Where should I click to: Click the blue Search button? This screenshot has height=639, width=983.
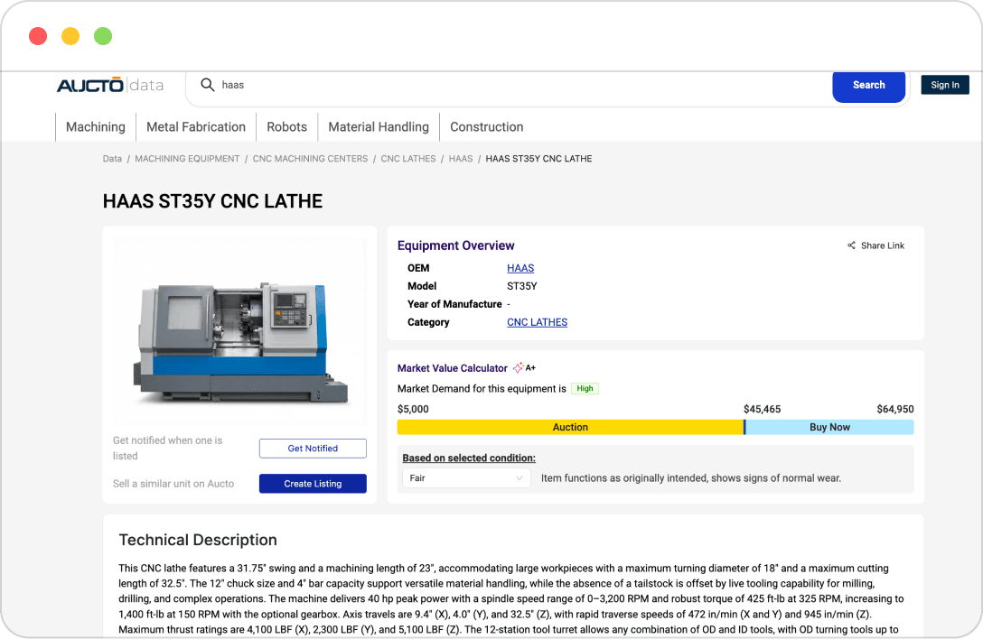(x=869, y=86)
